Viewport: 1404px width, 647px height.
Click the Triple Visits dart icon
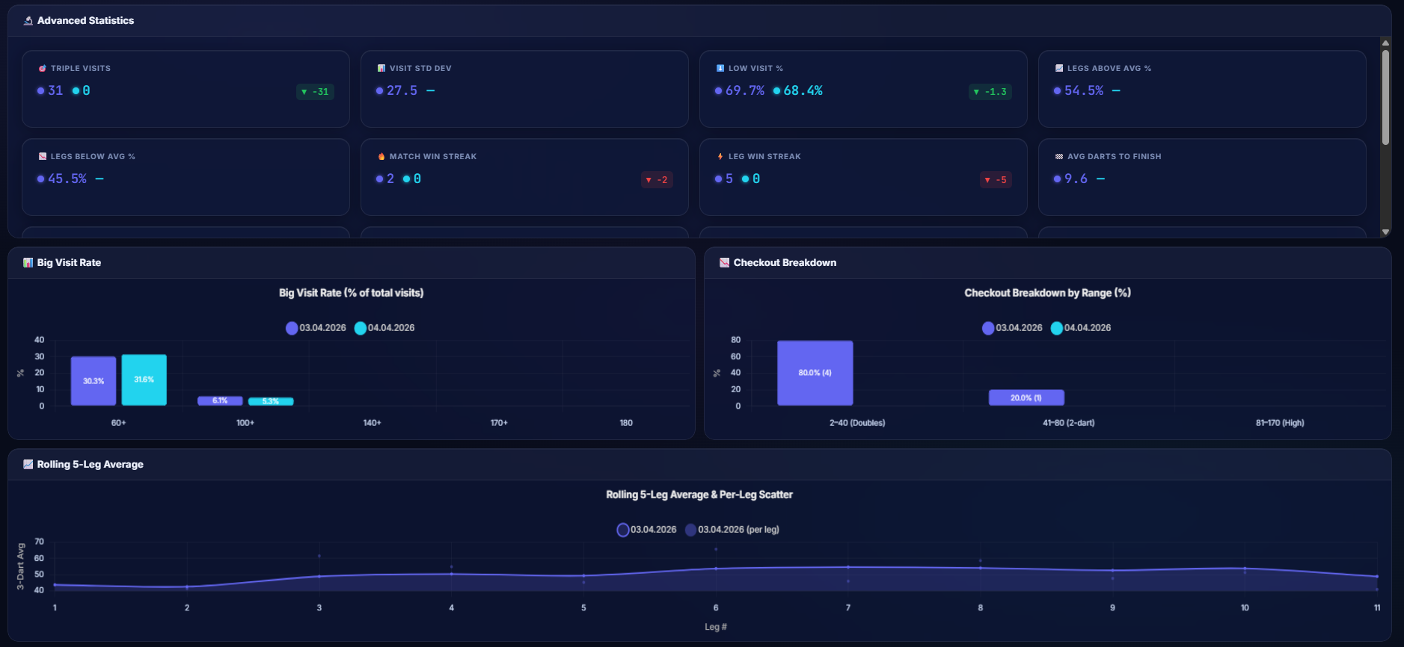tap(43, 68)
